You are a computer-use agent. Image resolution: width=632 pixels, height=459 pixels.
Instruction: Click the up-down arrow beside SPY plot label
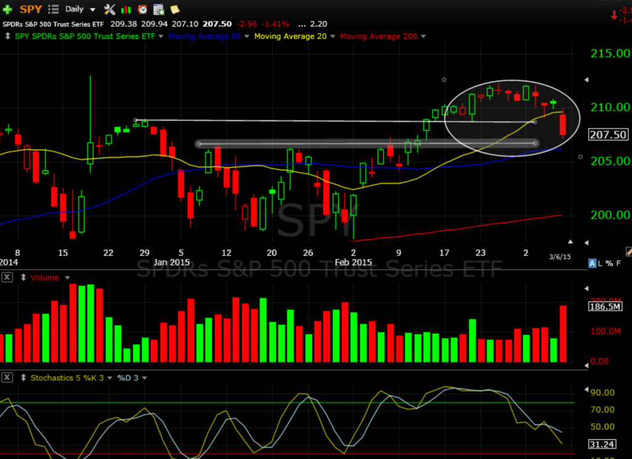click(7, 36)
